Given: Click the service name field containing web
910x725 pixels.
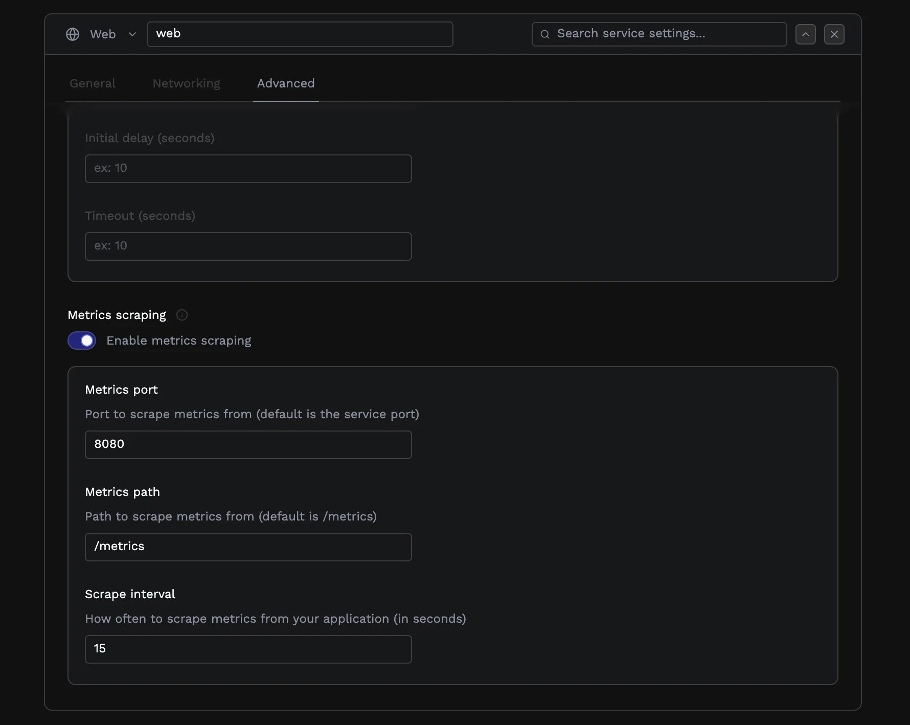Looking at the screenshot, I should tap(300, 34).
